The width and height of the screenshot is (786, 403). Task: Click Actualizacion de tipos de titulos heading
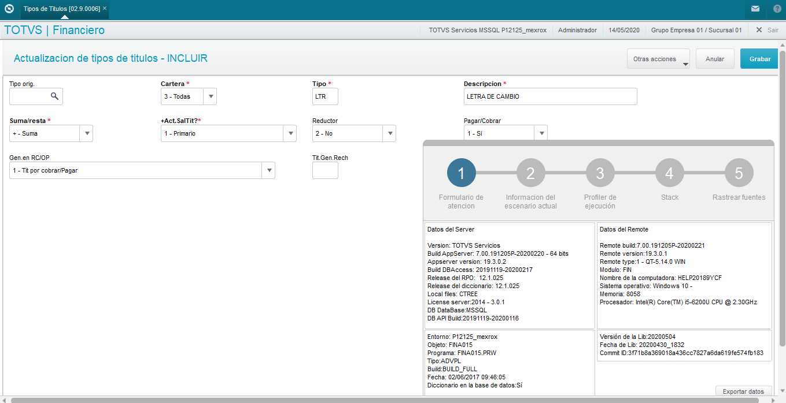[x=110, y=58]
